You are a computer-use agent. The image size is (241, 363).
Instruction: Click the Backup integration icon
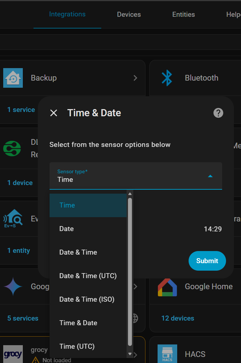coord(13,78)
